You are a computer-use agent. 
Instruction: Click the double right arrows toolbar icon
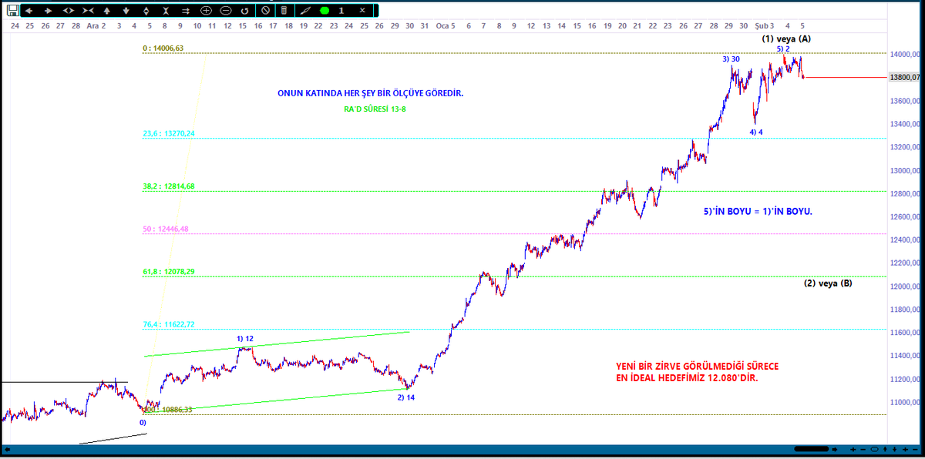click(x=186, y=11)
